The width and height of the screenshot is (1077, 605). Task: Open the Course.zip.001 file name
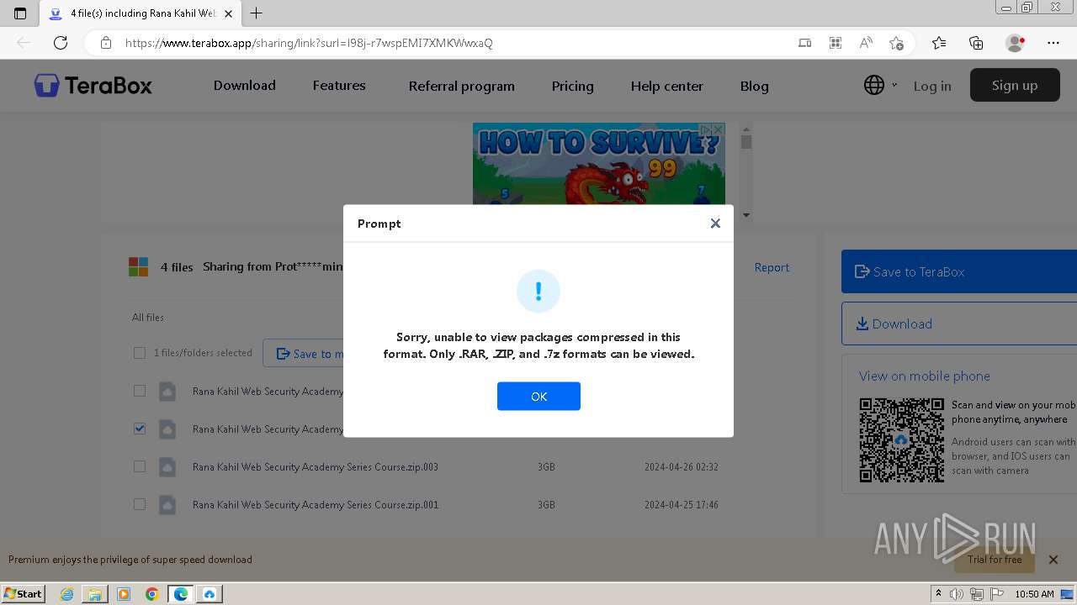(316, 504)
